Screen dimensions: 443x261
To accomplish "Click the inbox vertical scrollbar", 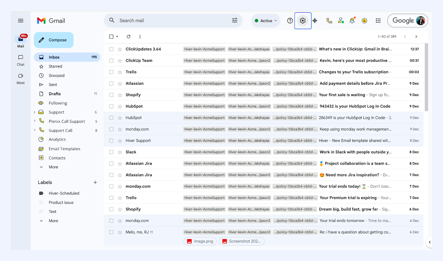I will tap(426, 77).
